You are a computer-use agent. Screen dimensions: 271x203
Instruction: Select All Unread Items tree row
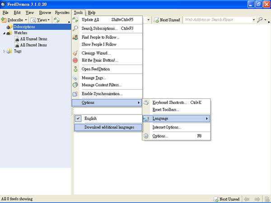click(x=34, y=39)
